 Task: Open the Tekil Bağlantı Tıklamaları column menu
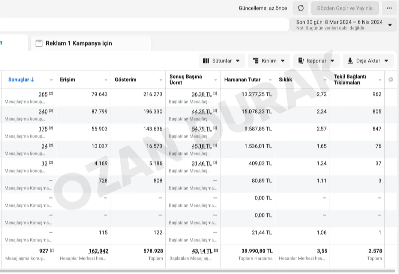click(379, 80)
